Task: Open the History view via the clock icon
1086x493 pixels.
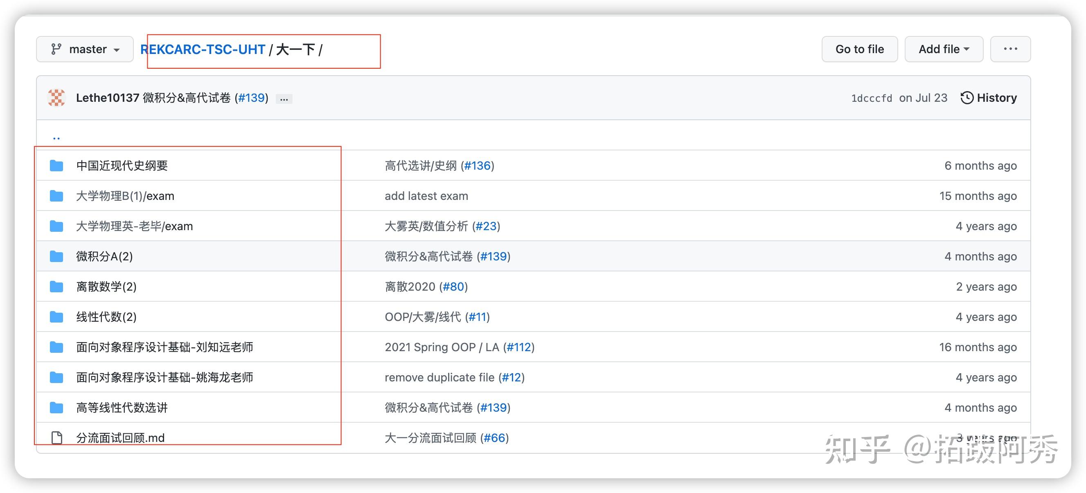Action: [x=967, y=98]
